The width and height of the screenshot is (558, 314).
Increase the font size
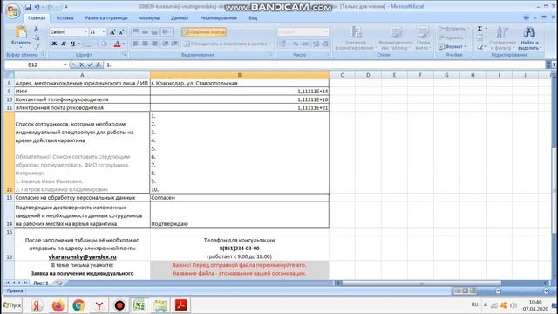[x=112, y=32]
